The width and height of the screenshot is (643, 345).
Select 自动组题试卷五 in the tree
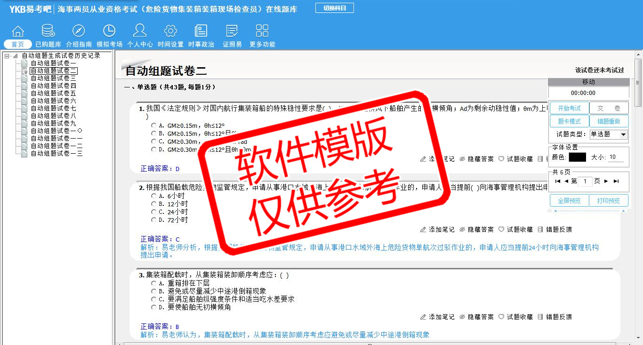click(53, 94)
